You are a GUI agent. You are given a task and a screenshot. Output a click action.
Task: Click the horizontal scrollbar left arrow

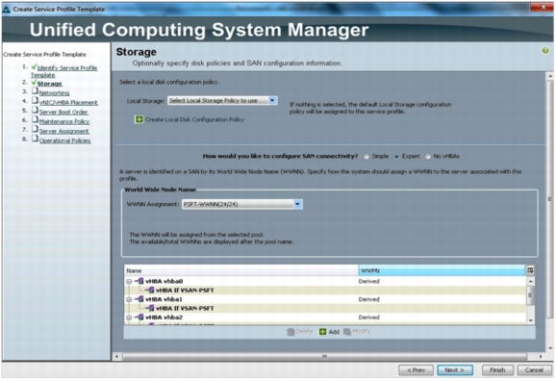pos(116,356)
